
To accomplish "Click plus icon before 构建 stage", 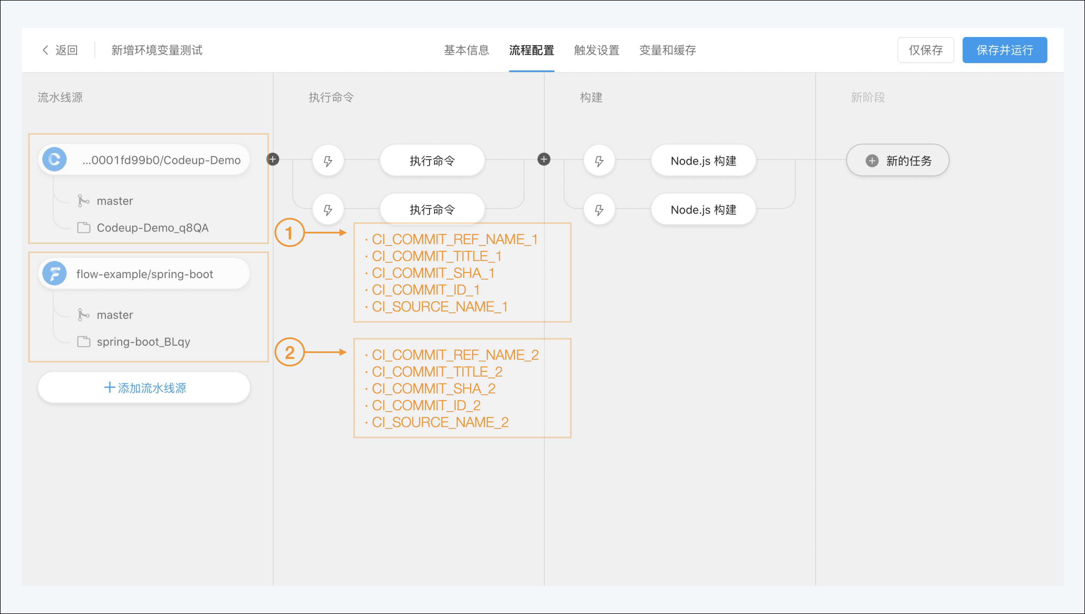I will (x=544, y=159).
